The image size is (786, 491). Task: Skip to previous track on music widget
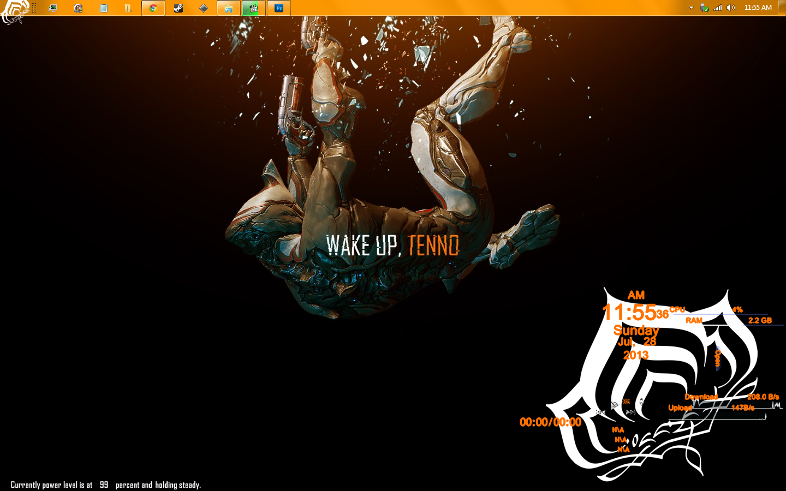[601, 412]
